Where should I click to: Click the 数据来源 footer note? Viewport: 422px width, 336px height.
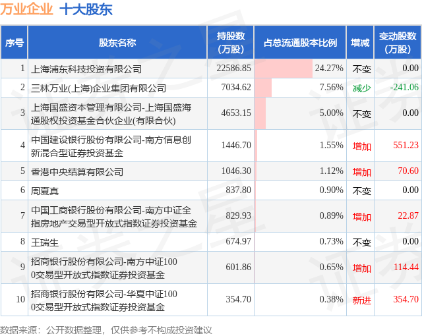pos(106,330)
